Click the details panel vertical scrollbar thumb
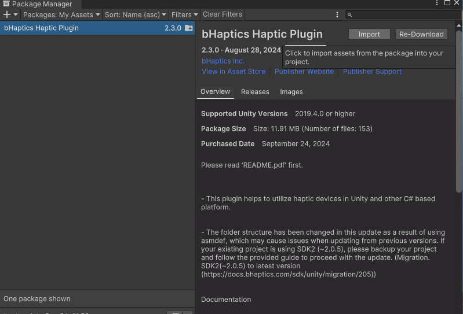This screenshot has width=463, height=314. click(x=458, y=112)
